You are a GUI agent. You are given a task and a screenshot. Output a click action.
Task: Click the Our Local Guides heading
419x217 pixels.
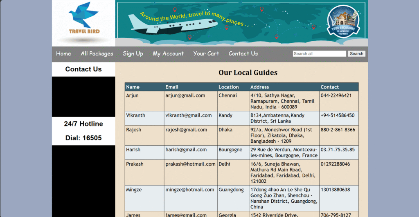[x=248, y=73]
